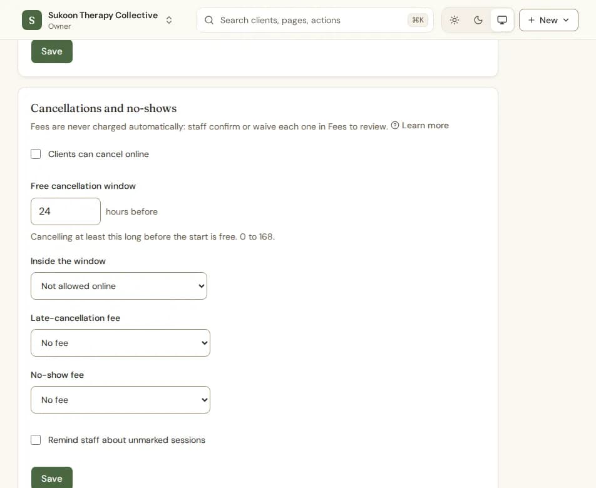Switch to dark theme moon icon
This screenshot has width=596, height=488.
478,20
